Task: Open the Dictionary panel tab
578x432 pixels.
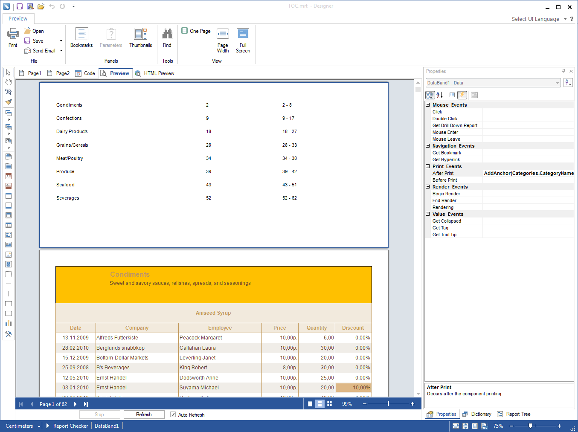Action: pos(477,414)
